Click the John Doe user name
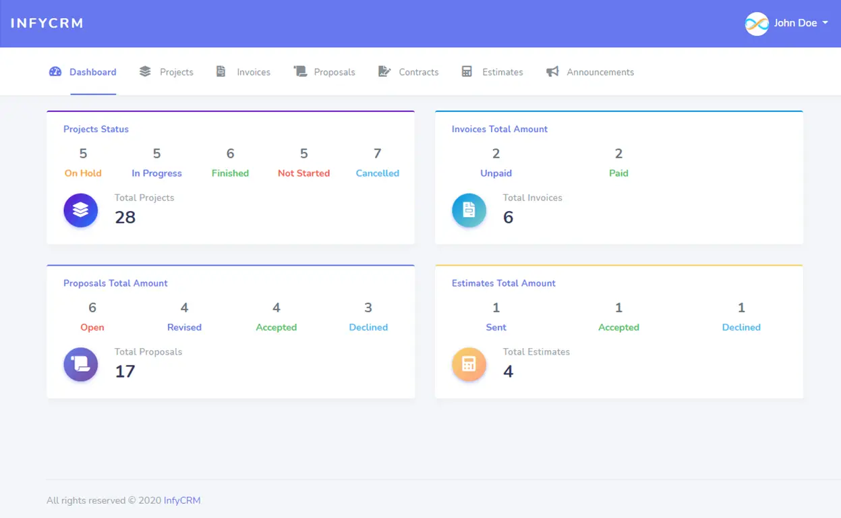Screen dimensions: 841x518 (796, 23)
